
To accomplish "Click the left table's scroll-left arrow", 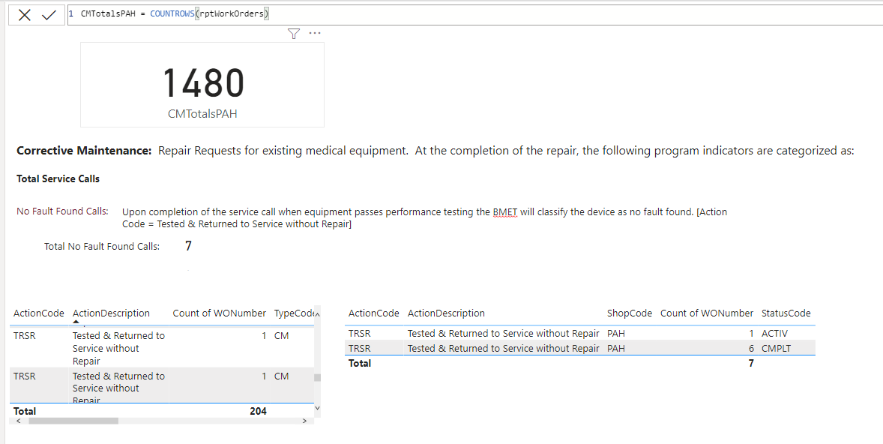I will pos(19,421).
